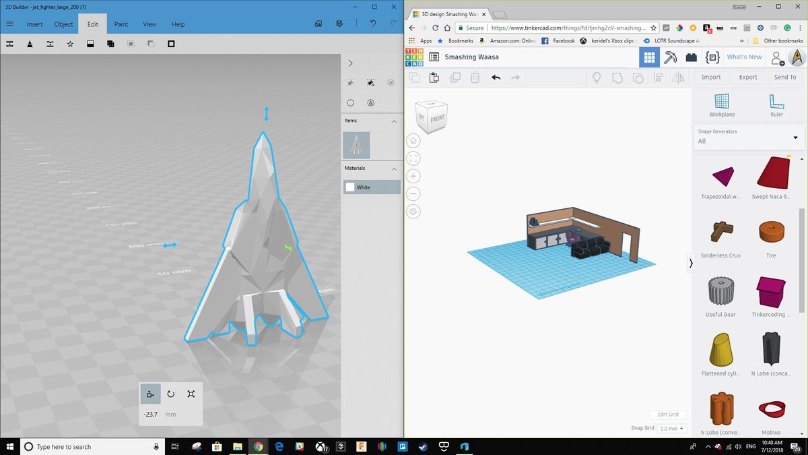
Task: Click the Home view icon in Tinkercad
Action: [x=413, y=141]
